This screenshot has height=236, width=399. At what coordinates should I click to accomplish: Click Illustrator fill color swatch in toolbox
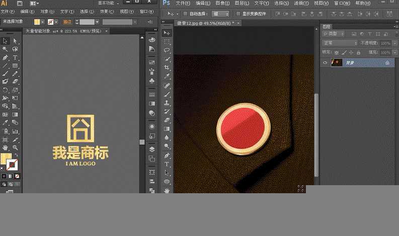pyautogui.click(x=6, y=159)
